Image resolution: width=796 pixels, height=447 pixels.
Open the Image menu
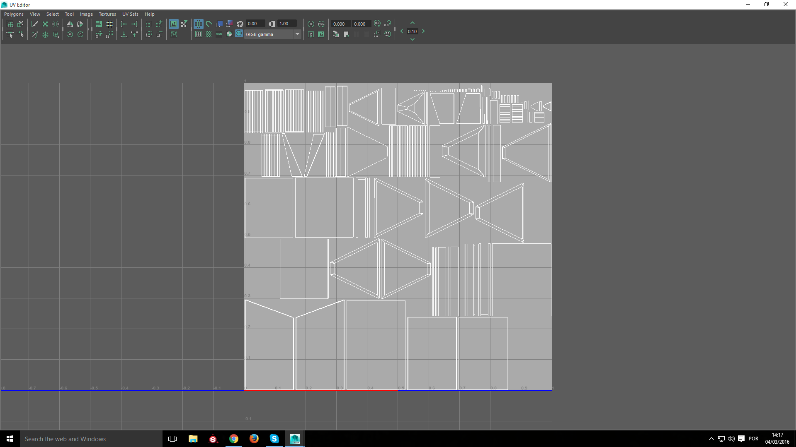(86, 14)
